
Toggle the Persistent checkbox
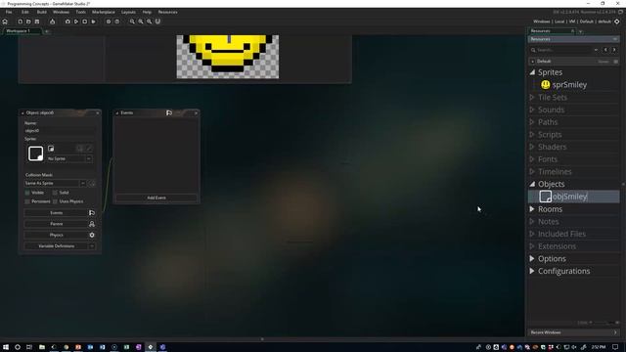pyautogui.click(x=27, y=201)
